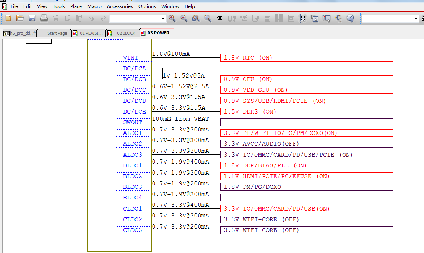This screenshot has width=424, height=253.
Task: Select the ALDO1 pin label
Action: [133, 133]
